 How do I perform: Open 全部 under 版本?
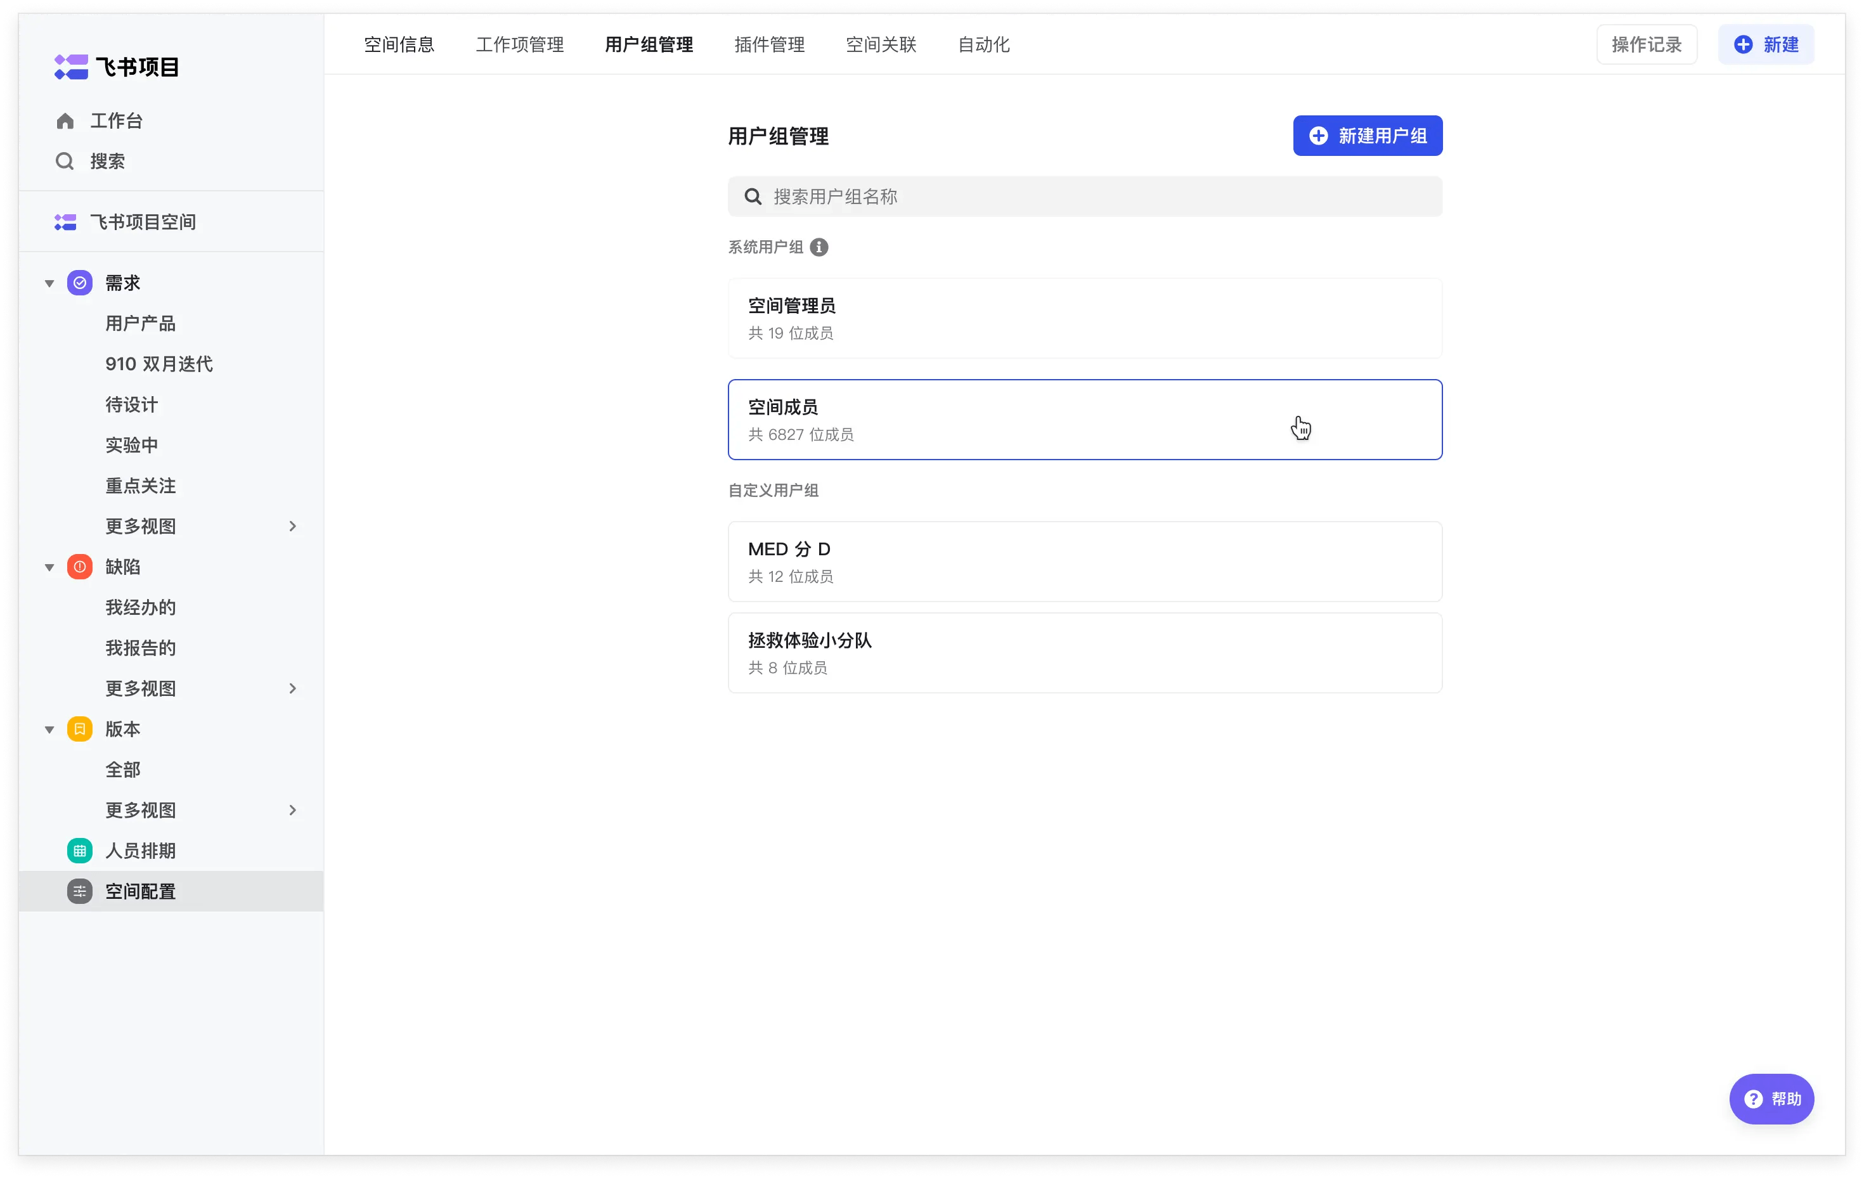pyautogui.click(x=123, y=770)
